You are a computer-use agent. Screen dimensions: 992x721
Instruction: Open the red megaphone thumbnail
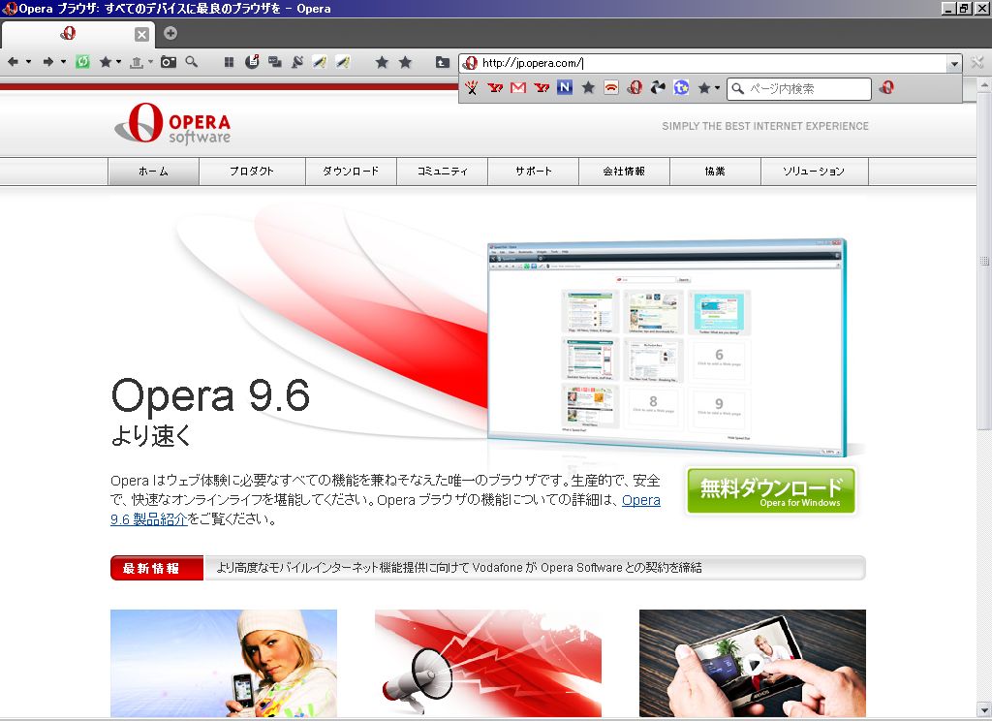coord(488,663)
